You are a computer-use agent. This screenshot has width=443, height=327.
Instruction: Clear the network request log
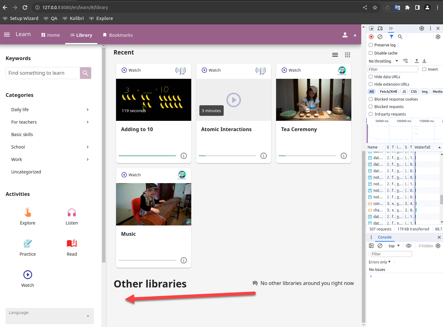pyautogui.click(x=380, y=37)
